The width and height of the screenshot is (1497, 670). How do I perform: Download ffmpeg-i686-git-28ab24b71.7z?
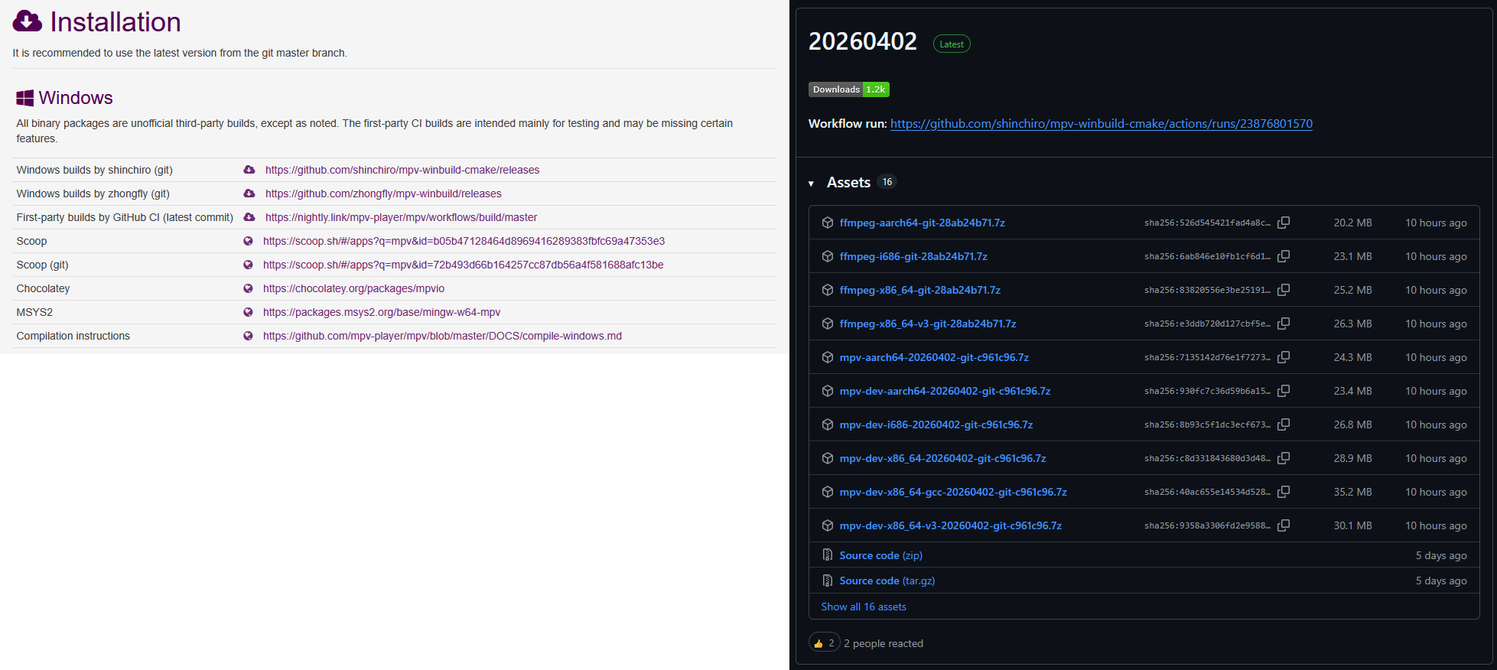[x=913, y=256]
